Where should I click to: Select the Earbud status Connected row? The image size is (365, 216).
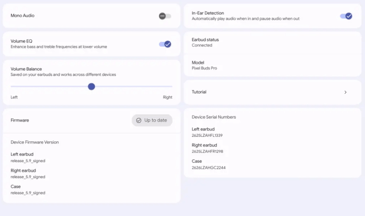pyautogui.click(x=272, y=42)
